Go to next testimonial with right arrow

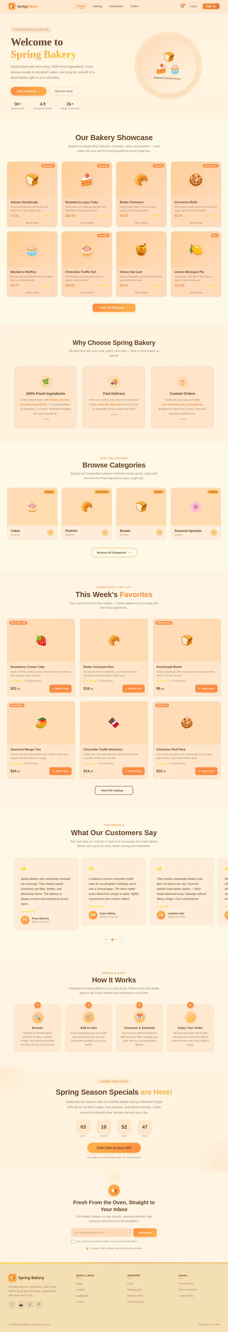click(122, 939)
